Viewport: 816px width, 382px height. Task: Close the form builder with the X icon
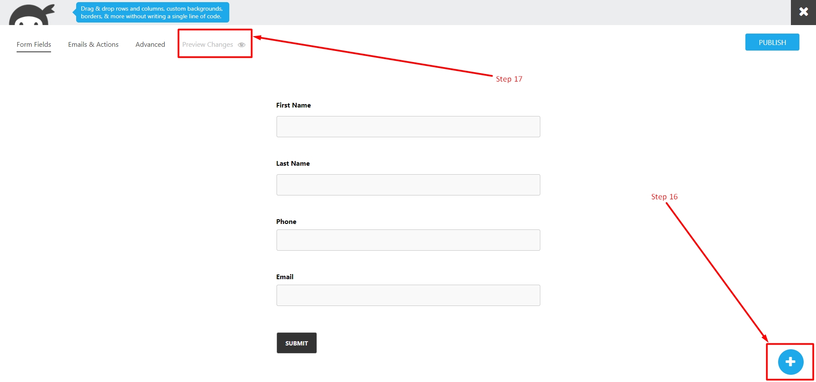click(x=803, y=12)
